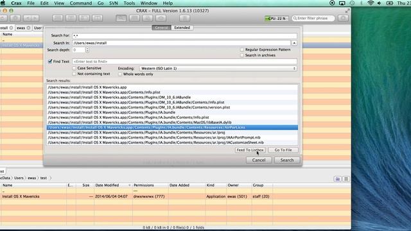Toggle fullscreen with the window expand arrows icon

tap(347, 11)
